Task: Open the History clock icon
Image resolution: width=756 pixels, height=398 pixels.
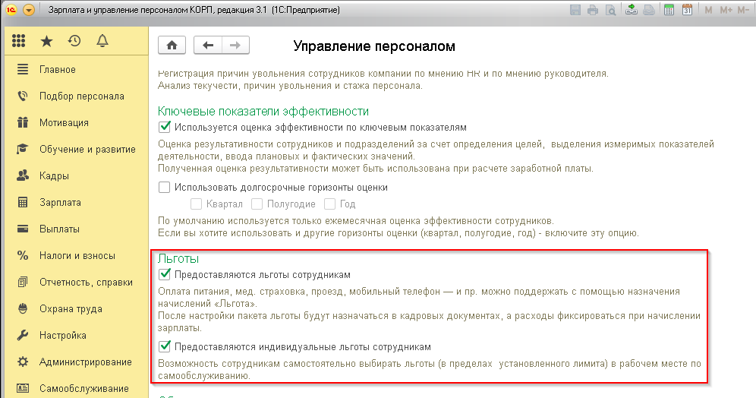Action: (74, 41)
